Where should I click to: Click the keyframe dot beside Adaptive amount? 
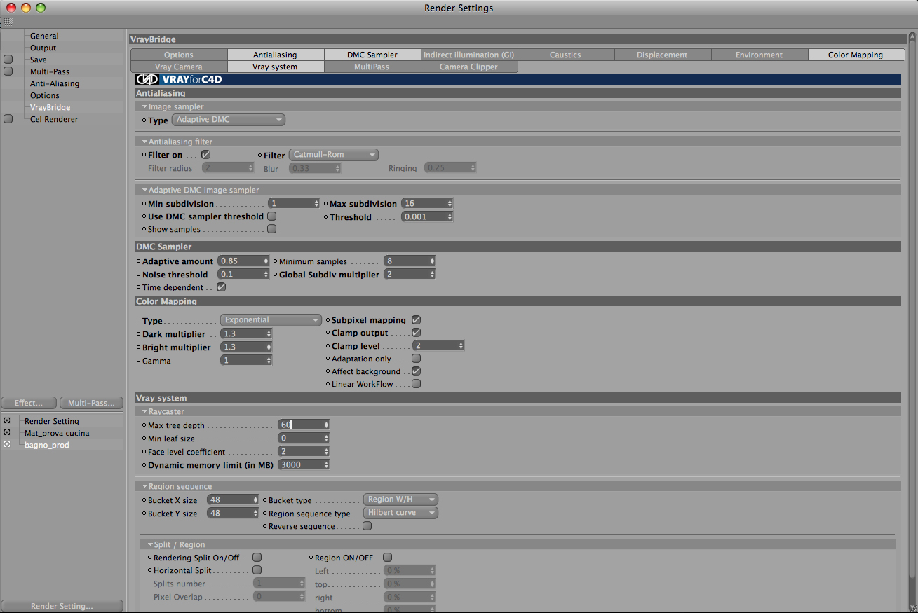pos(139,261)
